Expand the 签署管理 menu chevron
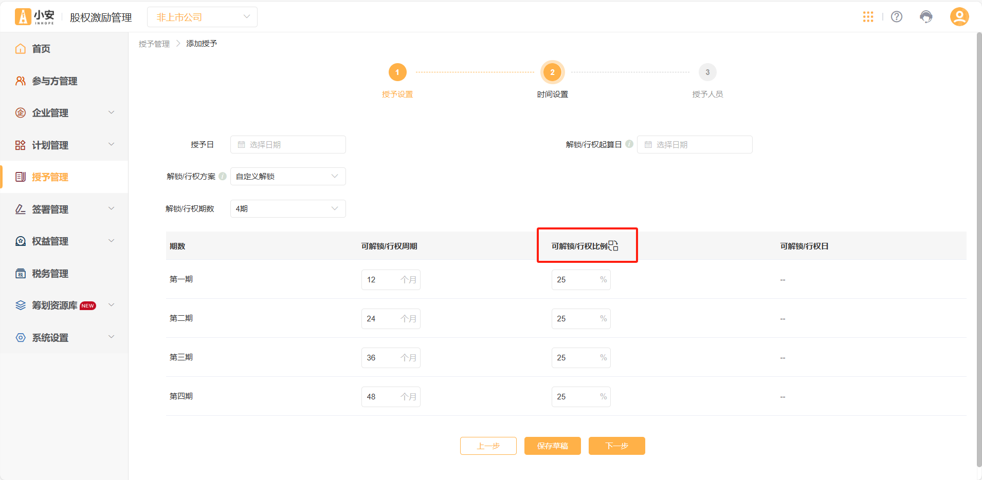982x480 pixels. [x=111, y=208]
